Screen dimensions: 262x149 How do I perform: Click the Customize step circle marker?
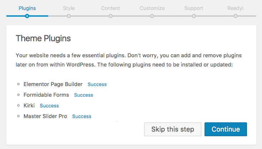[152, 16]
